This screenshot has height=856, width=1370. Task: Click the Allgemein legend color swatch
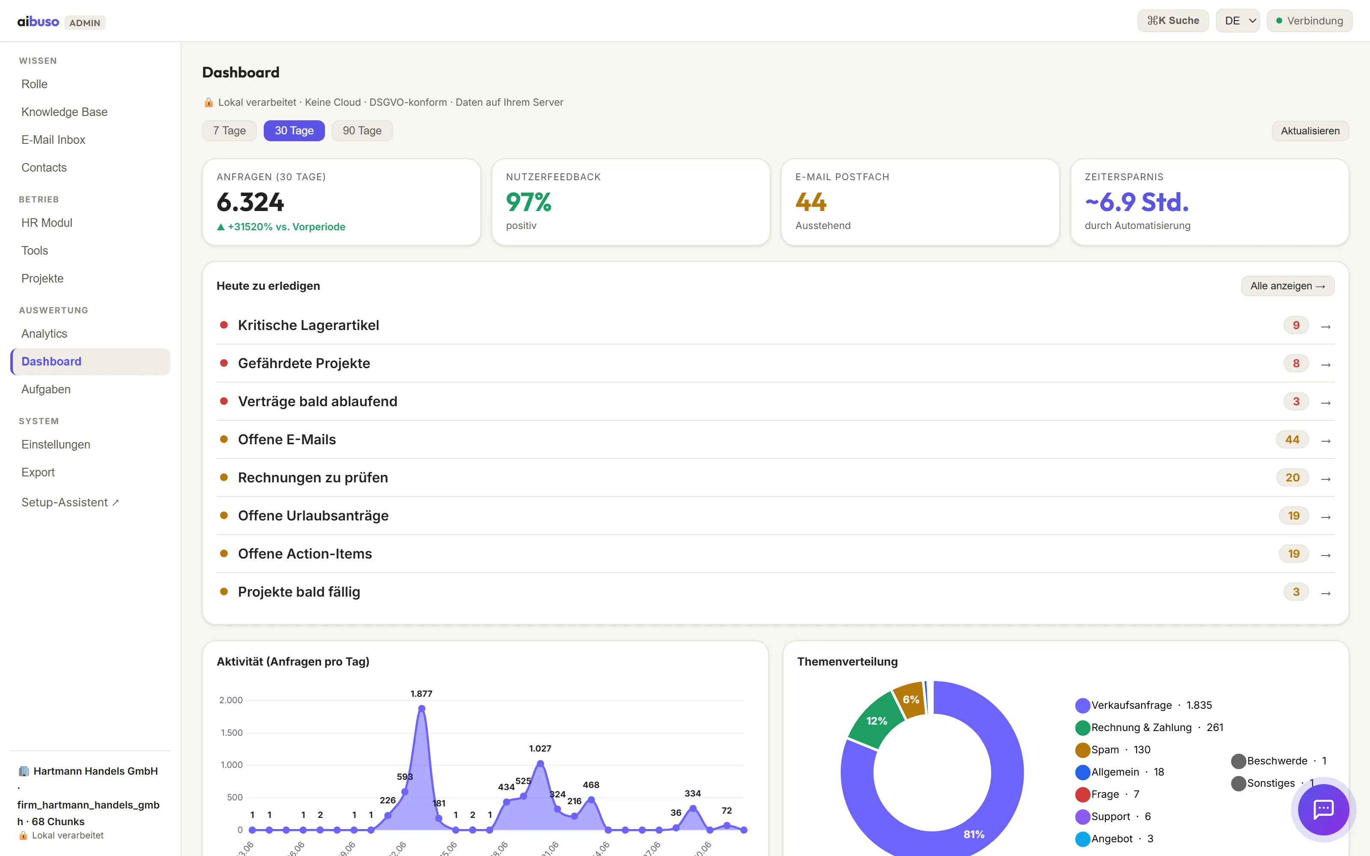click(1082, 773)
